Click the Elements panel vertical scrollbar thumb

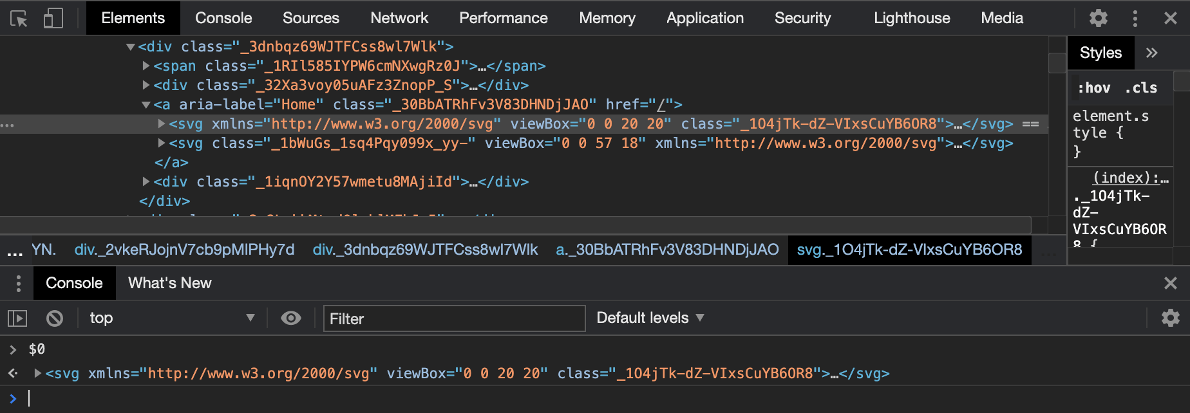click(1057, 62)
